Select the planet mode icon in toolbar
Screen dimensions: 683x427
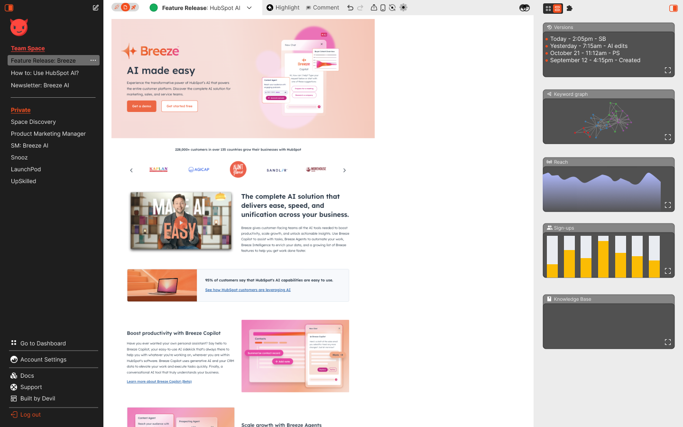pyautogui.click(x=117, y=7)
